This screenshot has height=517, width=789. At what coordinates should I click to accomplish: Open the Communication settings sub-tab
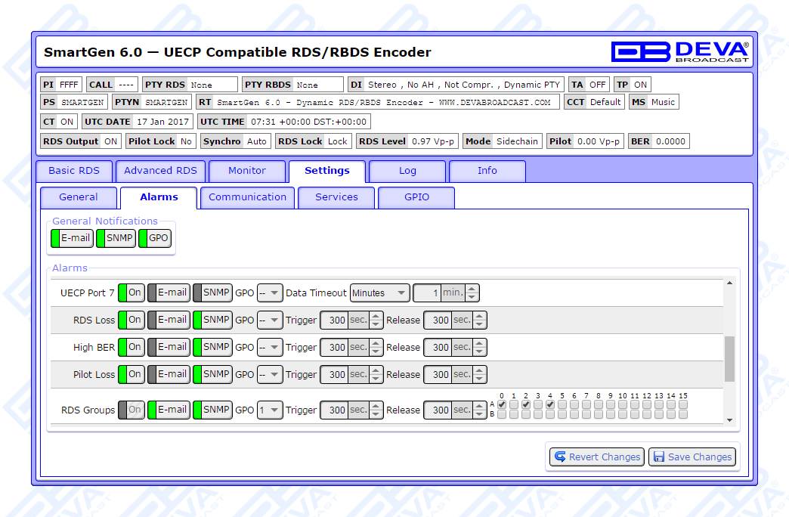(x=247, y=197)
